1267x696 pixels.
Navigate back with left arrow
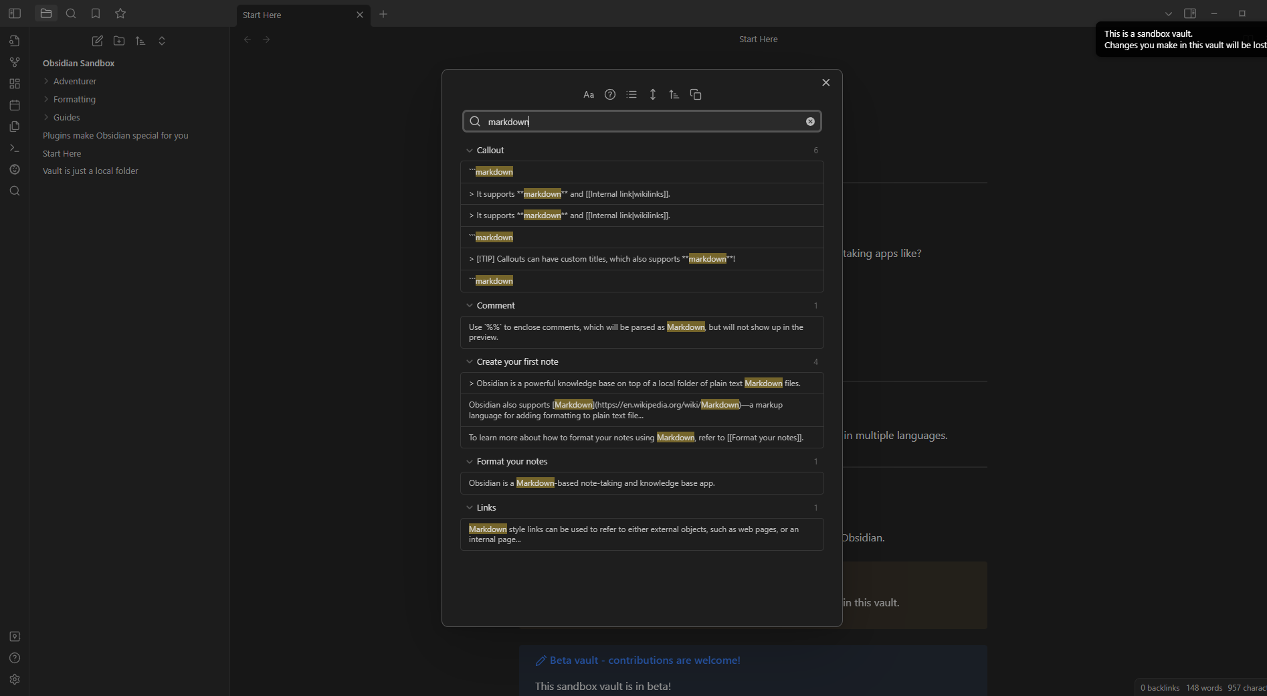click(x=248, y=39)
